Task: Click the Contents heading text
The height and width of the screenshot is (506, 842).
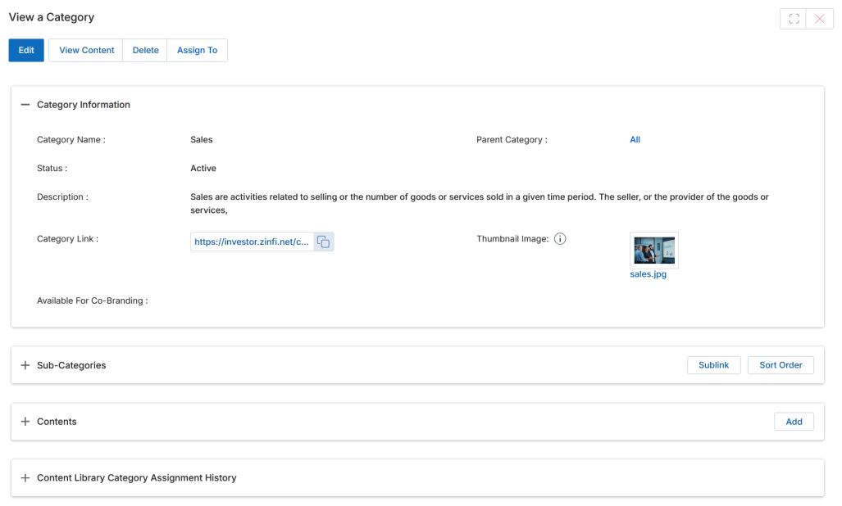Action: [57, 422]
